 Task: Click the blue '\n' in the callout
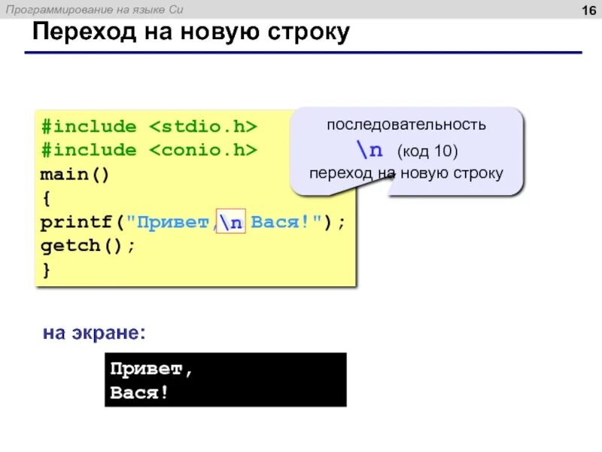coord(369,149)
